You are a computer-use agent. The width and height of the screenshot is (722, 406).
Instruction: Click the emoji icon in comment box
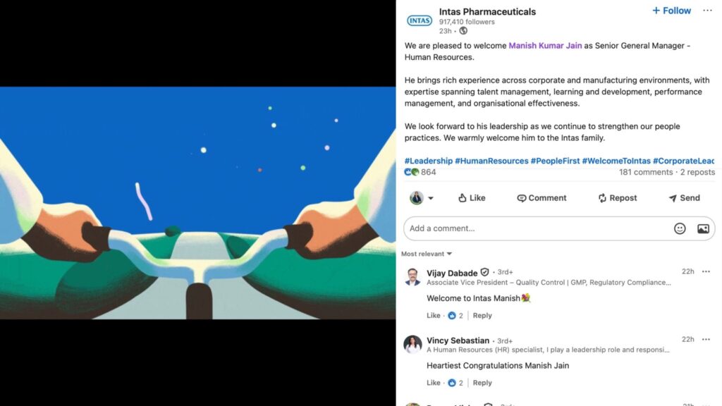pyautogui.click(x=680, y=228)
